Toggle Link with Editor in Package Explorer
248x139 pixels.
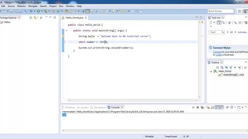coord(35,18)
